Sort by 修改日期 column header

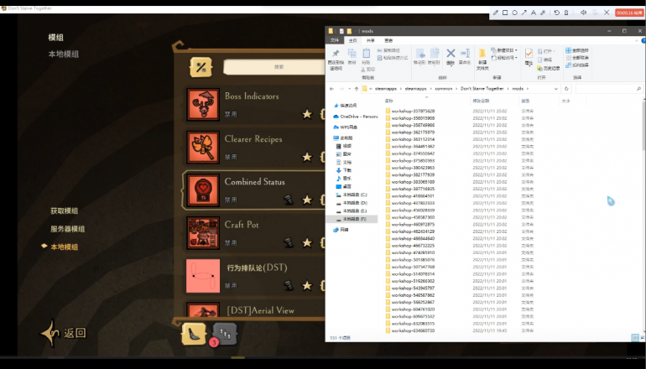(x=481, y=101)
